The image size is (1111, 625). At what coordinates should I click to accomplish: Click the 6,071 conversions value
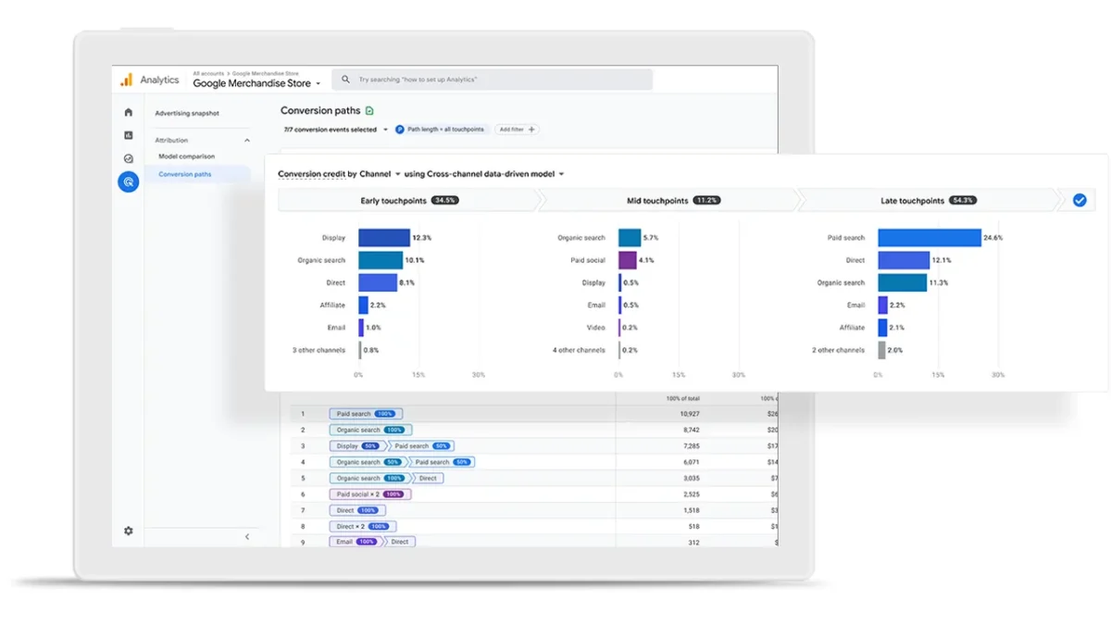coord(691,462)
